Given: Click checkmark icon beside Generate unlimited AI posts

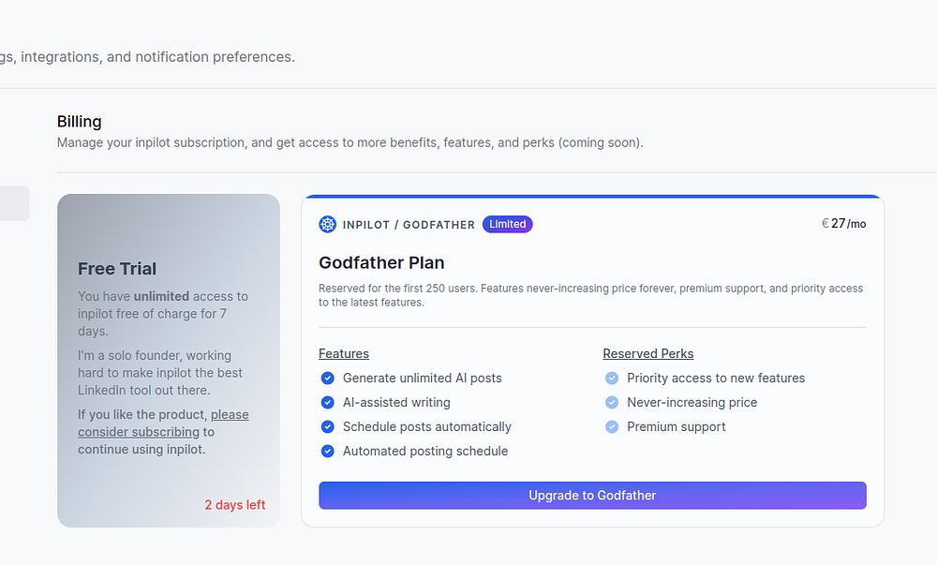Looking at the screenshot, I should (327, 378).
